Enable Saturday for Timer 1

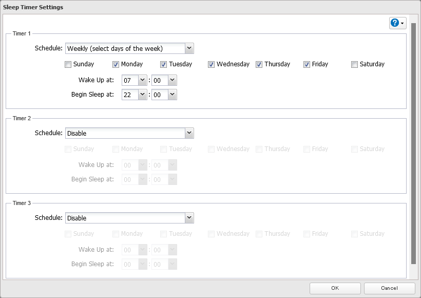353,64
